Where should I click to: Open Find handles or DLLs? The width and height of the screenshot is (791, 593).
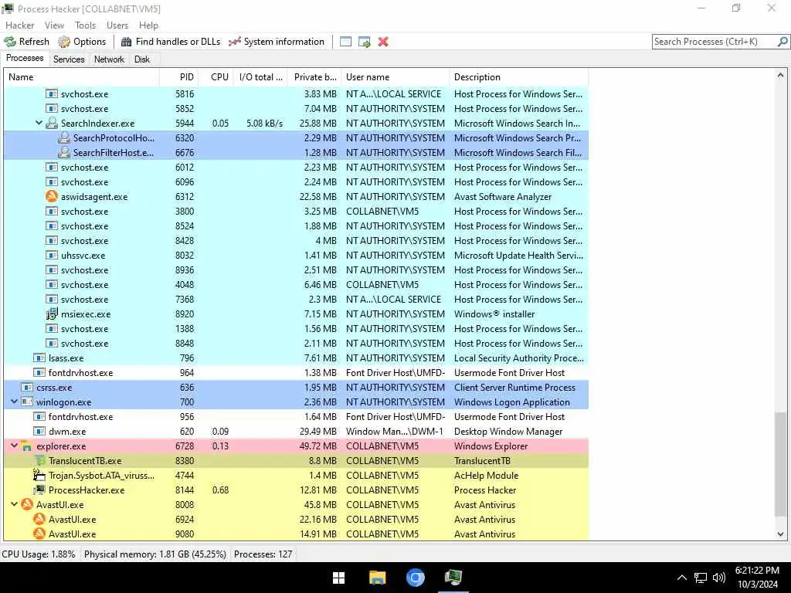pos(171,42)
